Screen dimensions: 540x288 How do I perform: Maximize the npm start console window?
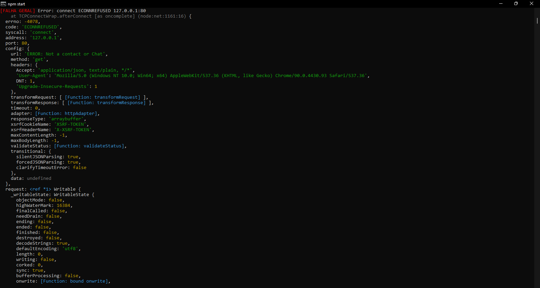(x=516, y=4)
